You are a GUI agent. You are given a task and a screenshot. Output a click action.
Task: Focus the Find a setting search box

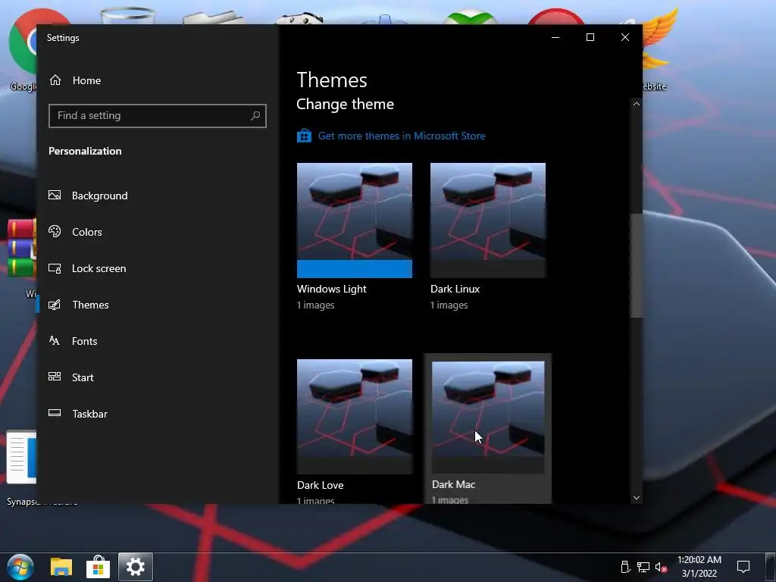pos(158,116)
